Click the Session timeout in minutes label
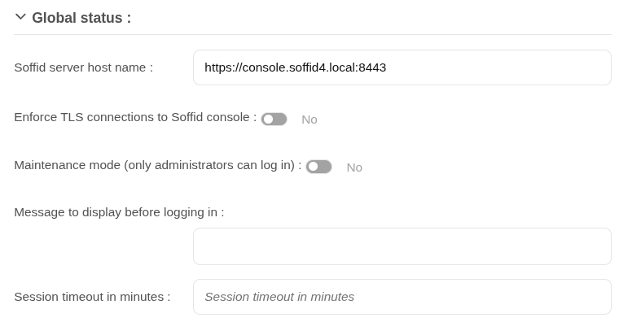 [92, 296]
